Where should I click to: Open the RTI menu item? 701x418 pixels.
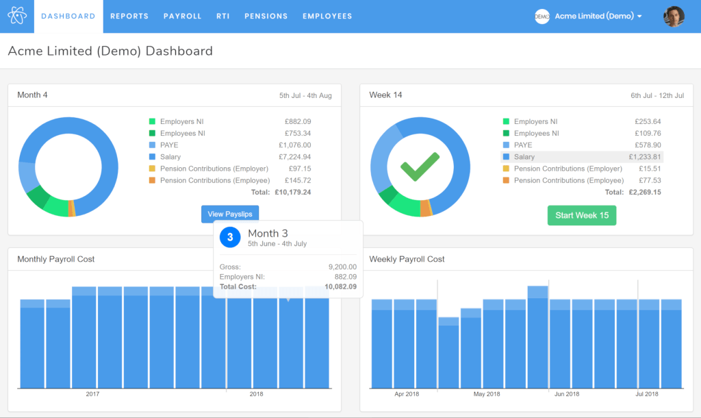223,16
